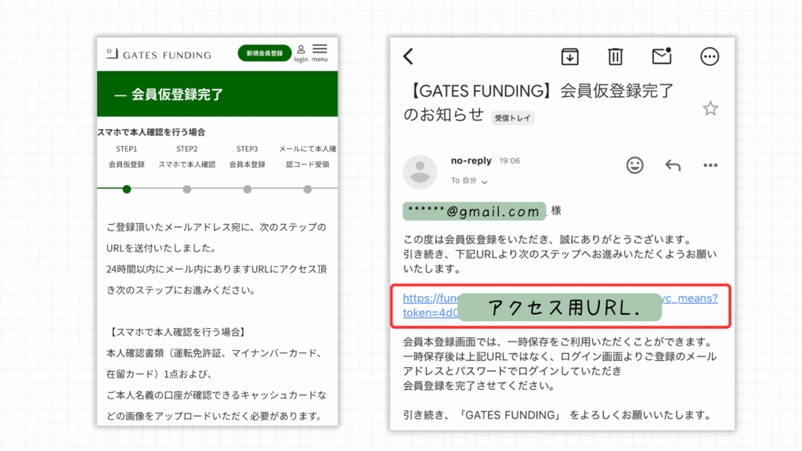Click the STEP2 label text
Image resolution: width=802 pixels, height=451 pixels.
point(186,149)
